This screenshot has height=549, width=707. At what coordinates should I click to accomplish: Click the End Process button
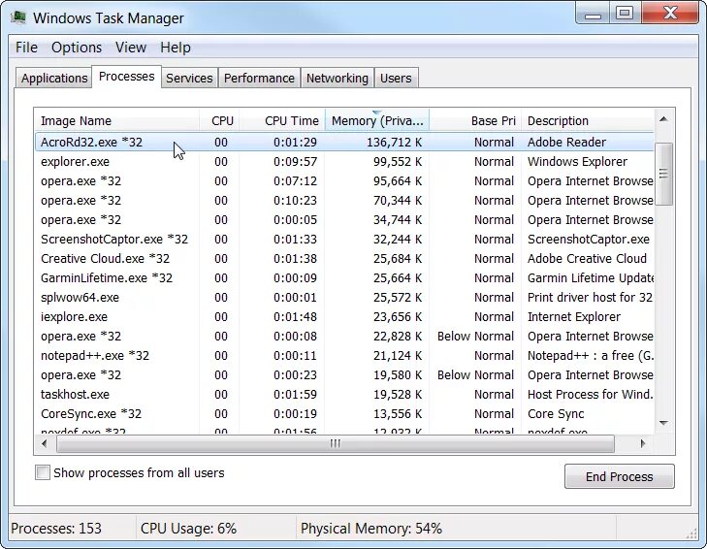[620, 476]
